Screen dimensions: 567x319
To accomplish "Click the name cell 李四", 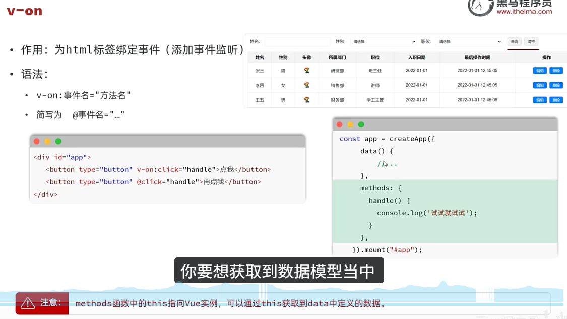I will click(260, 85).
